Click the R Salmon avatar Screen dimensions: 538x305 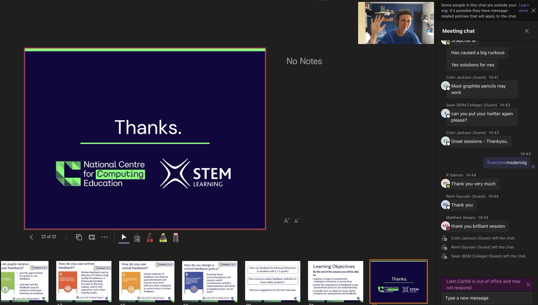tap(445, 183)
